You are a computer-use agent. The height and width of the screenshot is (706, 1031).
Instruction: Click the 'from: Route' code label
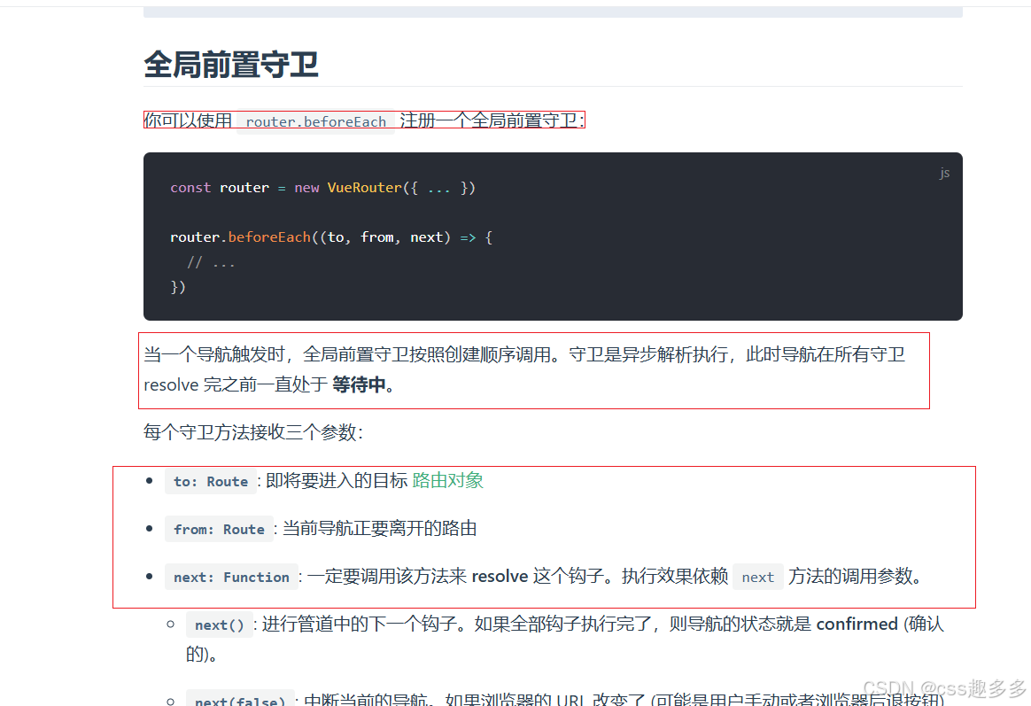click(x=219, y=529)
